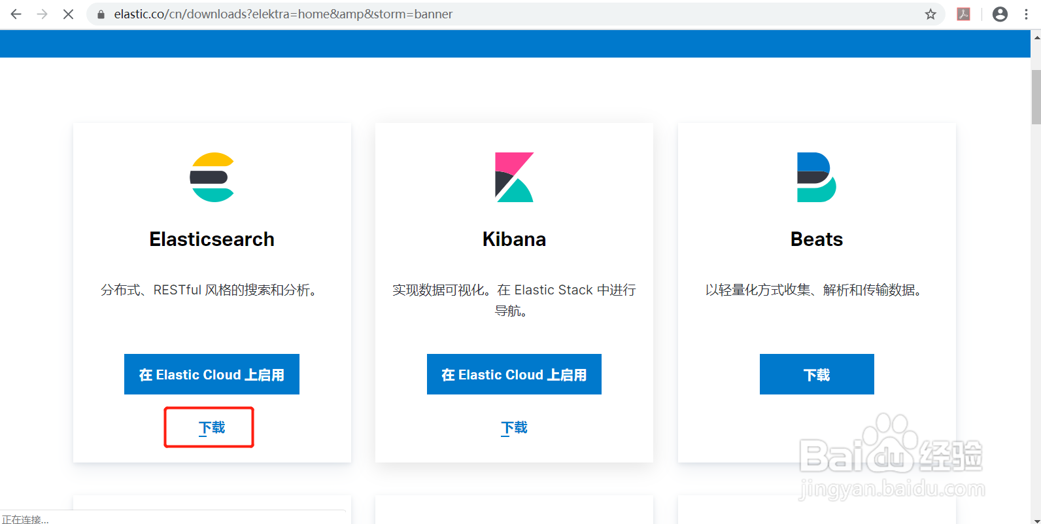Click the browser forward arrow
The height and width of the screenshot is (524, 1041).
pyautogui.click(x=43, y=14)
